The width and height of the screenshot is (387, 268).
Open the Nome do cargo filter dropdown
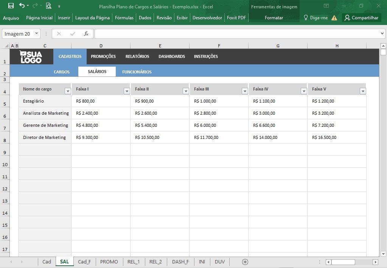point(68,91)
